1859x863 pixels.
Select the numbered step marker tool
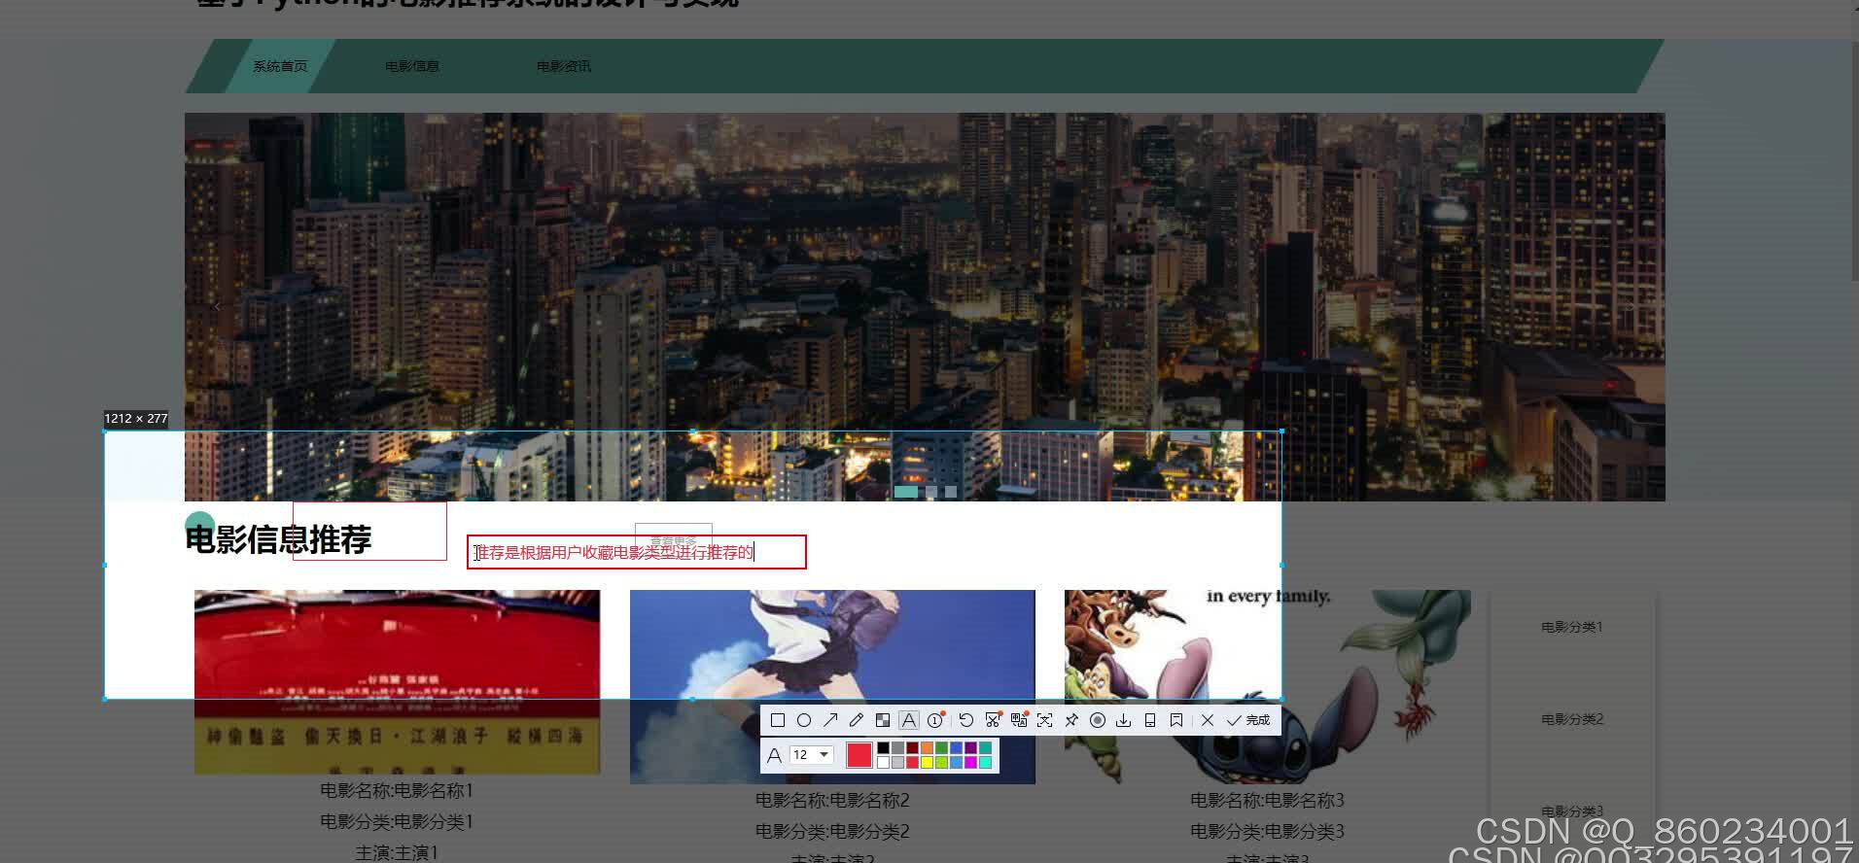(x=935, y=720)
